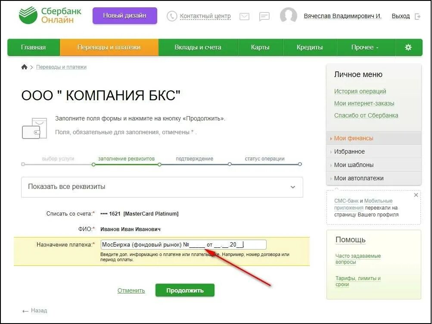Viewport: 432px width, 324px height.
Task: Click the выбор услуги step marker
Action: click(x=23, y=164)
